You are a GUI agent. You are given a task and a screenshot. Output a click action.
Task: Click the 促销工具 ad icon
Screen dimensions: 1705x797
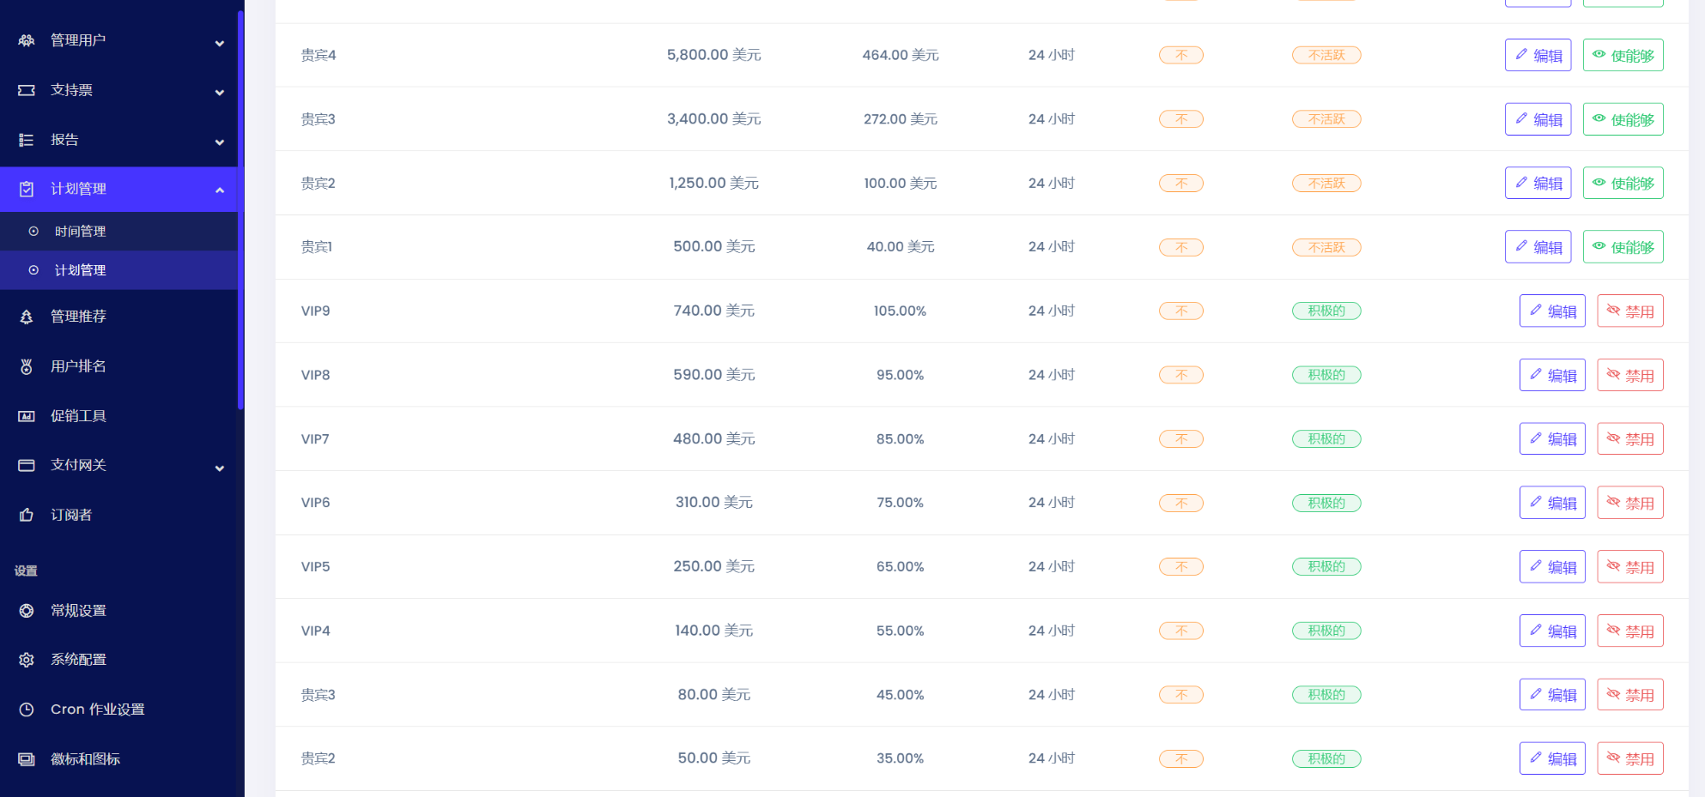(27, 416)
